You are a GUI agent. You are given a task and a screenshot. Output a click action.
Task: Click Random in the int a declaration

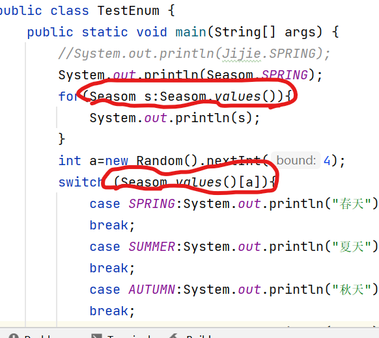[160, 161]
